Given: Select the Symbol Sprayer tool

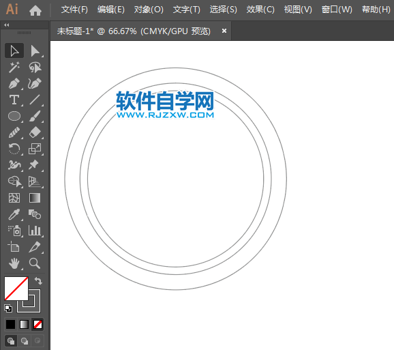Looking at the screenshot, I should tap(14, 231).
